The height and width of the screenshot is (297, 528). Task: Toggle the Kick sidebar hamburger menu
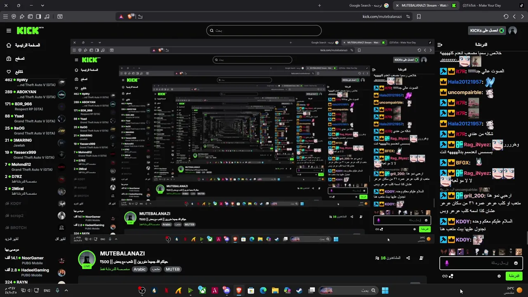click(9, 31)
